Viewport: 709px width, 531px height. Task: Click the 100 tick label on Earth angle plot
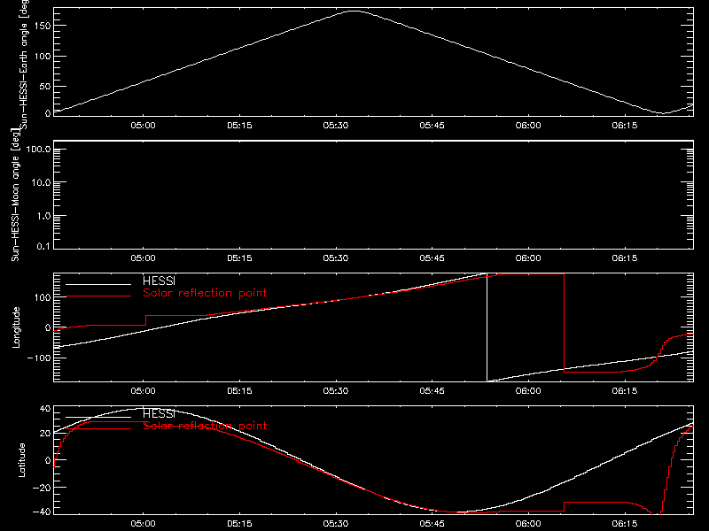[42, 57]
